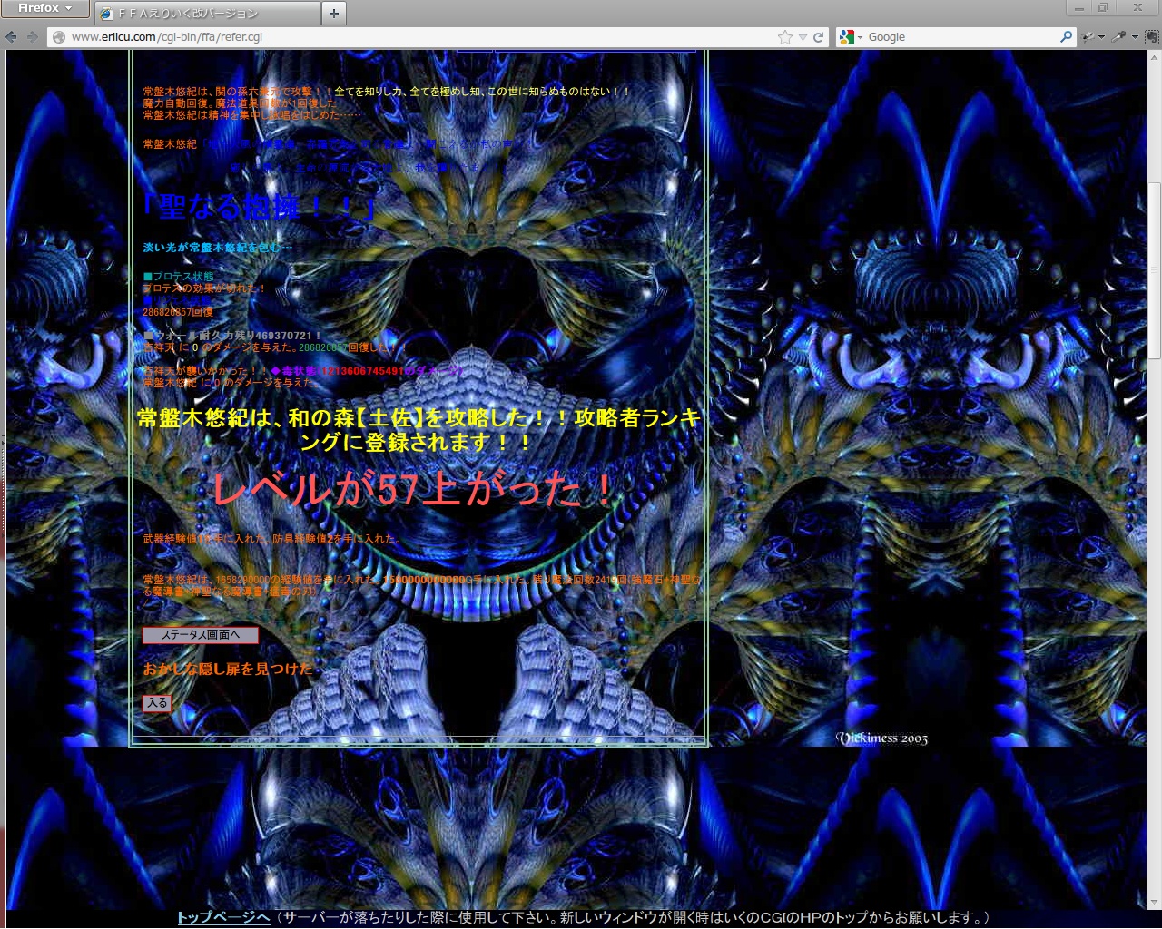Click the レベルが57上がった！ text
Viewport: 1162px width, 929px height.
click(x=413, y=490)
